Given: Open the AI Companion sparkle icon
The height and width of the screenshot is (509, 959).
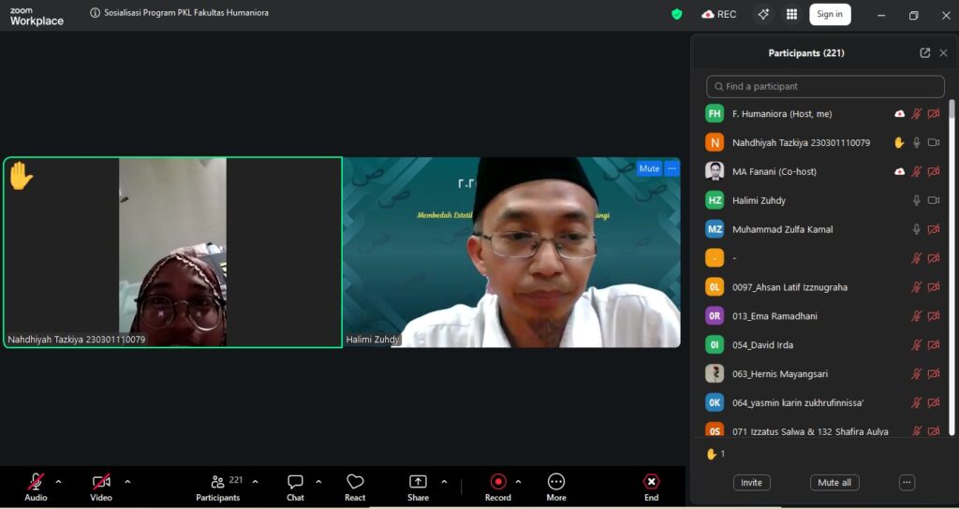Looking at the screenshot, I should (x=763, y=14).
